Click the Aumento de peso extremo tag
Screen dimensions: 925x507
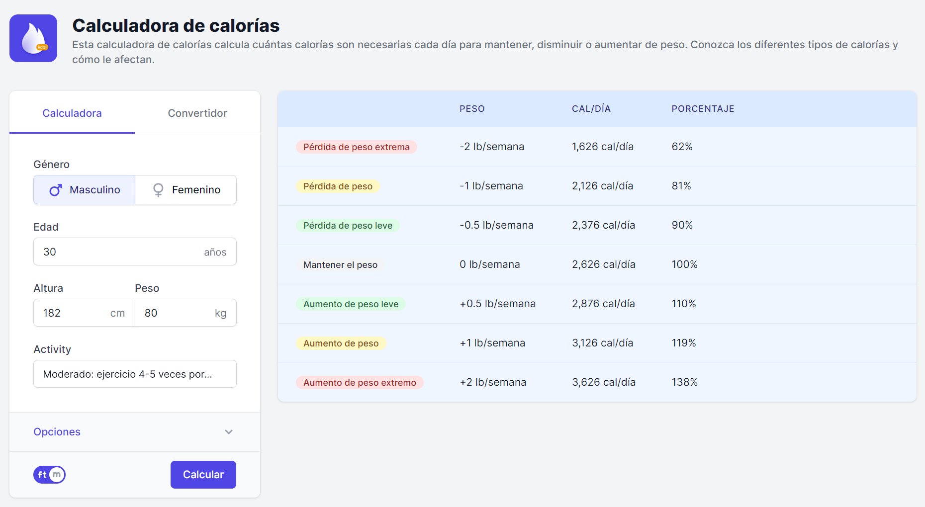pos(360,383)
